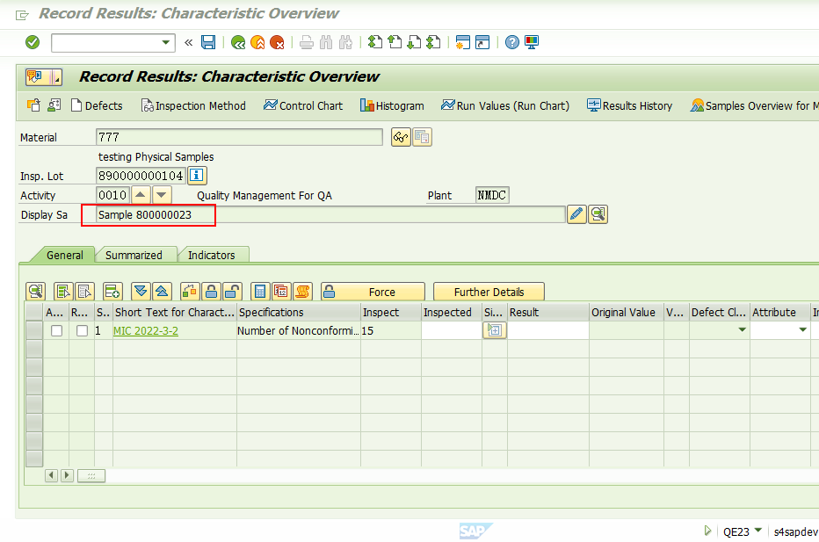
Task: Click the Defects toolbar button
Action: (98, 105)
